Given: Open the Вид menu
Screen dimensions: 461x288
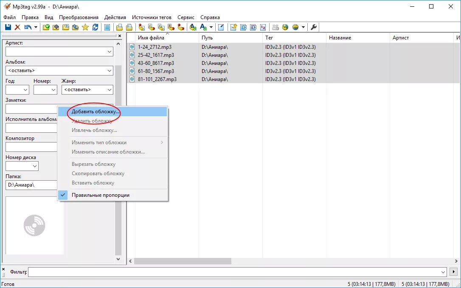Looking at the screenshot, I should (49, 17).
